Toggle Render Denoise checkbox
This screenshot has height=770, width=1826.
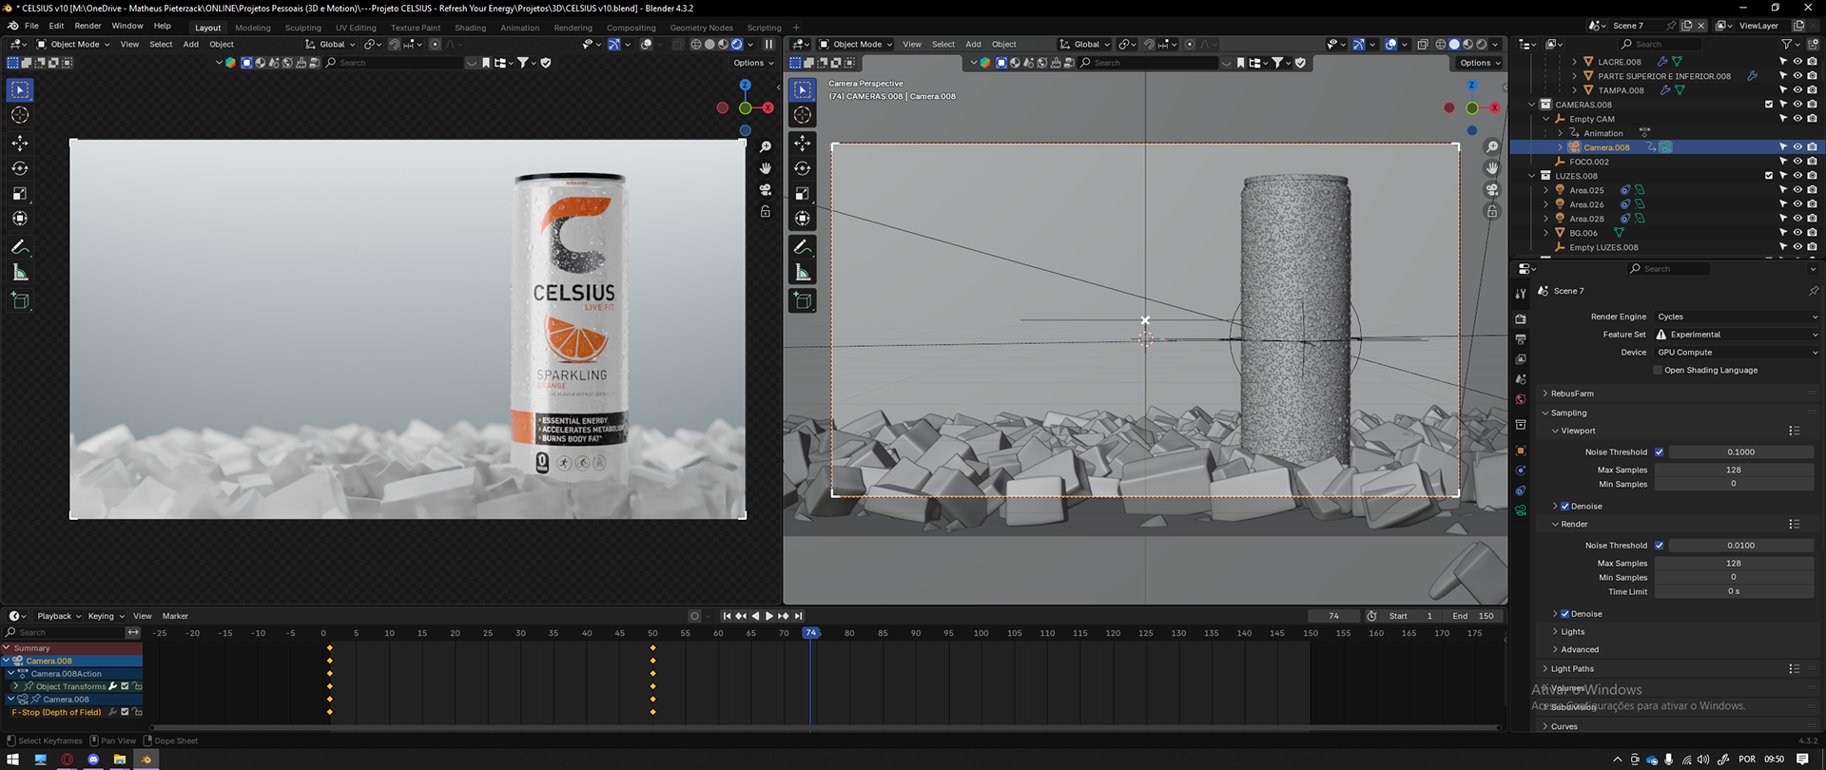point(1565,614)
